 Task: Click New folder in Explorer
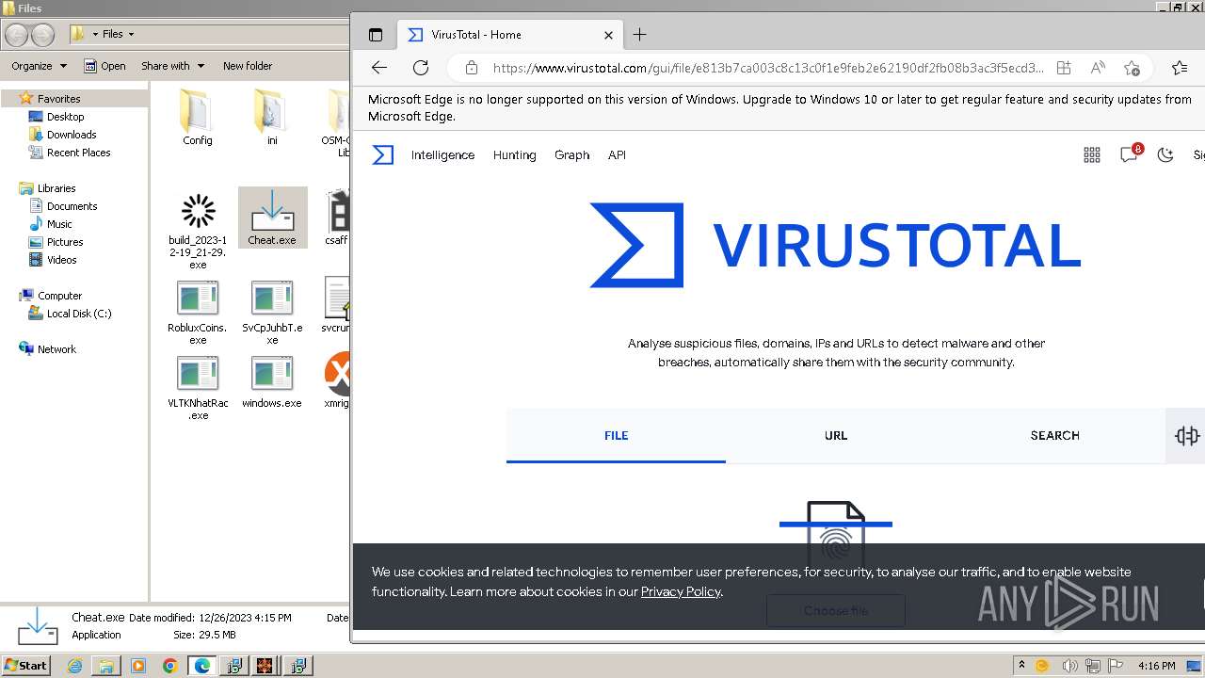(x=248, y=66)
